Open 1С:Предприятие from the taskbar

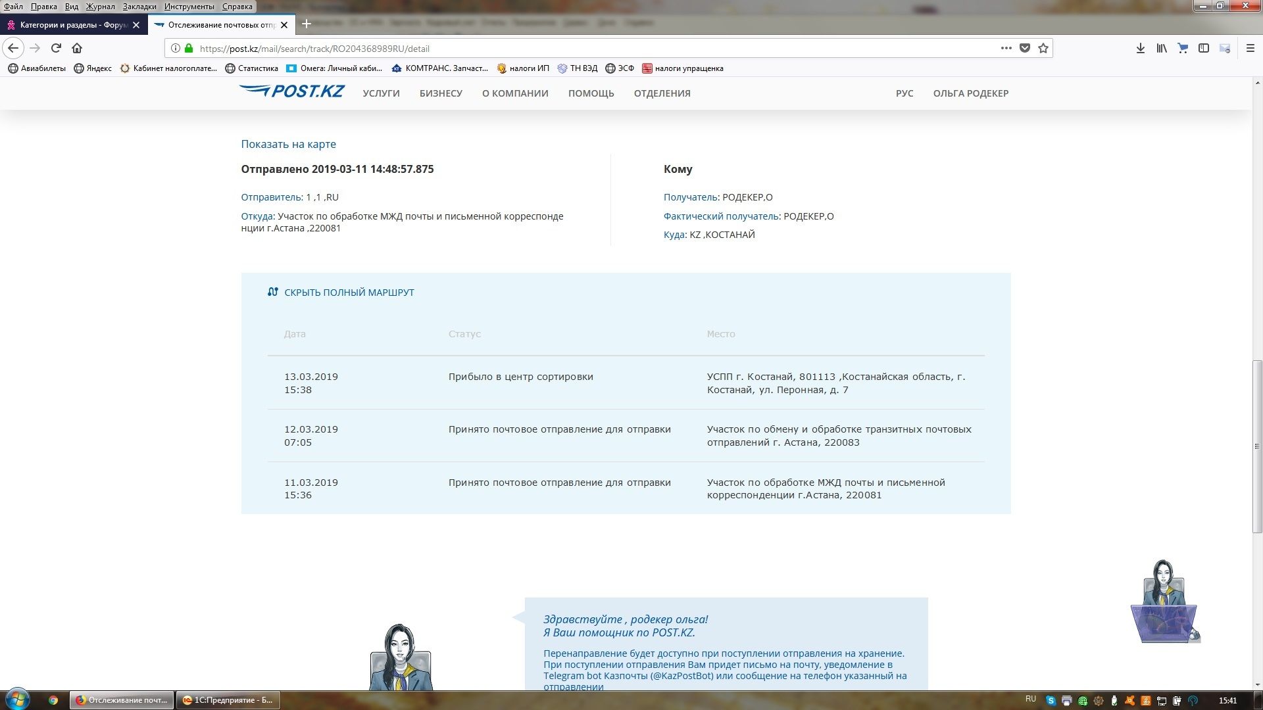(x=228, y=700)
